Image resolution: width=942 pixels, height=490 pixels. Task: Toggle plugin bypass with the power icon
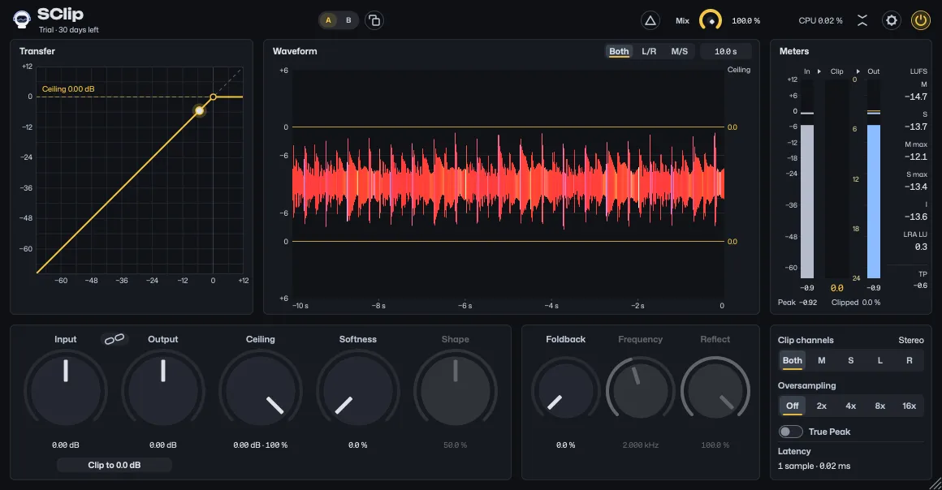click(x=920, y=20)
